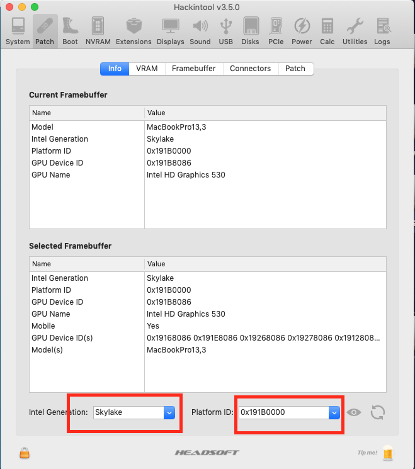Go to the NVRAM section
Image resolution: width=415 pixels, height=469 pixels.
click(98, 31)
